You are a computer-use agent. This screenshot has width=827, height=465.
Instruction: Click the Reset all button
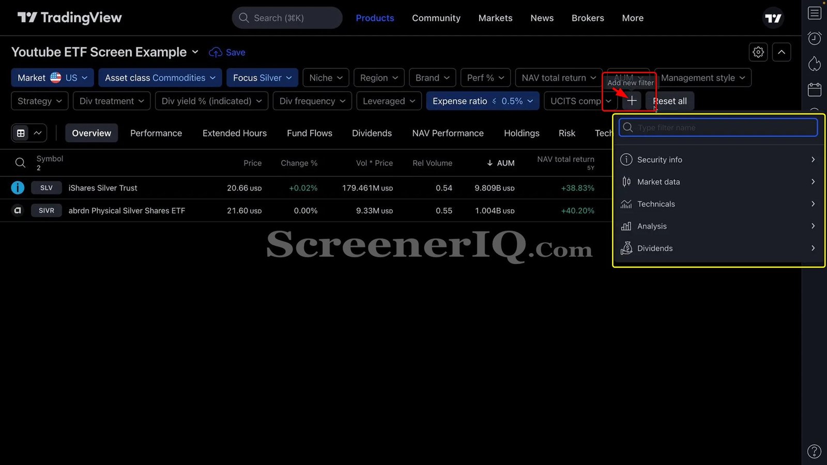(670, 101)
